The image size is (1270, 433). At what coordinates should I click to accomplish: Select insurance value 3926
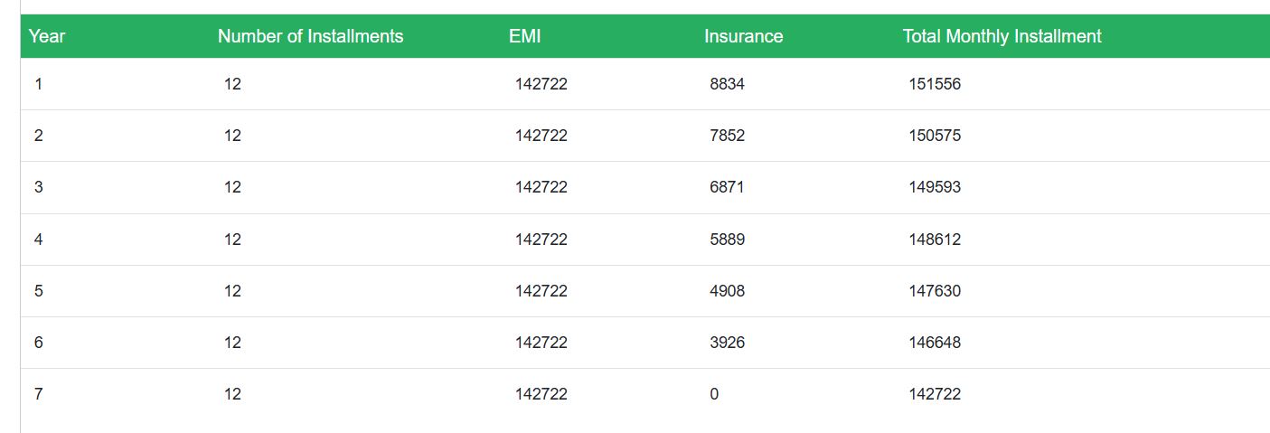[728, 343]
